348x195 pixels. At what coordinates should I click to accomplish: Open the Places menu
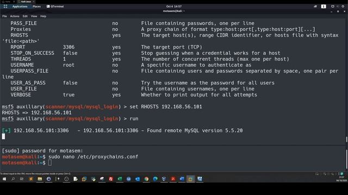(x=36, y=6)
